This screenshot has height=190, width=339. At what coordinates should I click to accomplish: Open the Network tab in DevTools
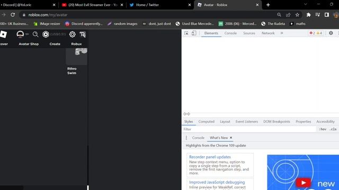(268, 33)
